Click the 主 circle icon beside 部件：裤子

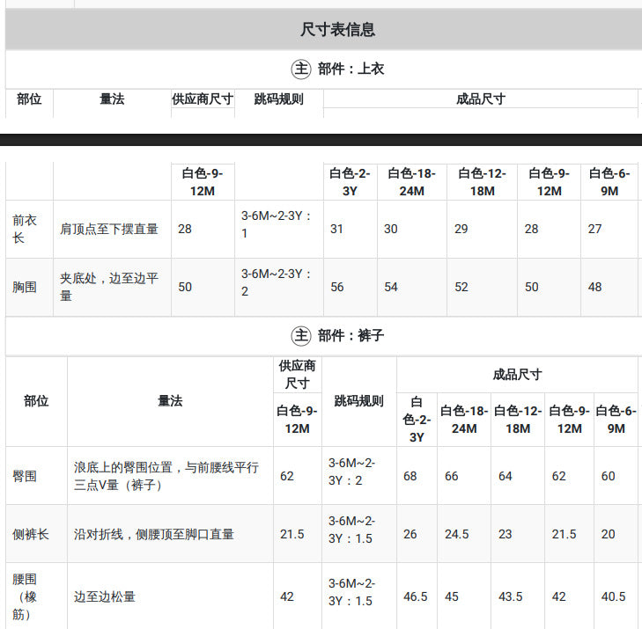[x=301, y=336]
